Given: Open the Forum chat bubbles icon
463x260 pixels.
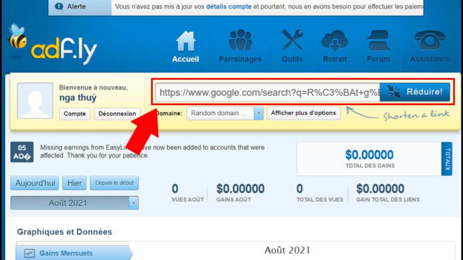Looking at the screenshot, I should click(x=378, y=41).
